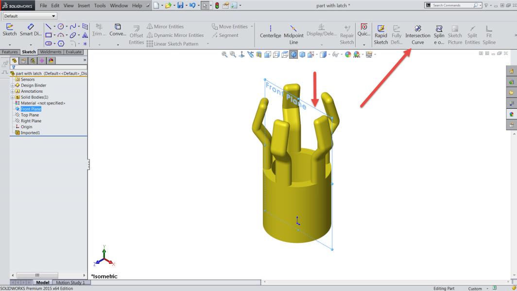
Task: Select the Centerpoint Arc tool
Action: click(61, 35)
